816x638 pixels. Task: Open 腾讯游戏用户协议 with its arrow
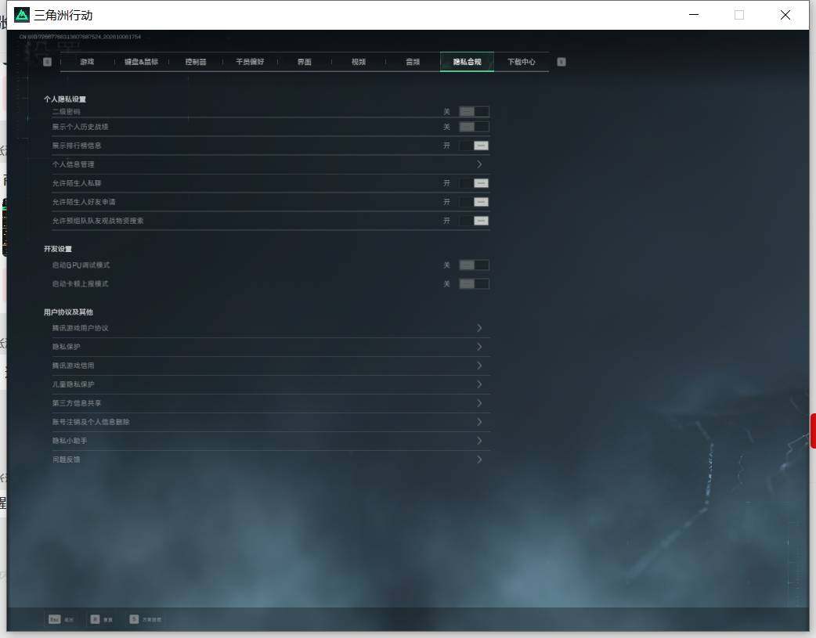[x=479, y=328]
